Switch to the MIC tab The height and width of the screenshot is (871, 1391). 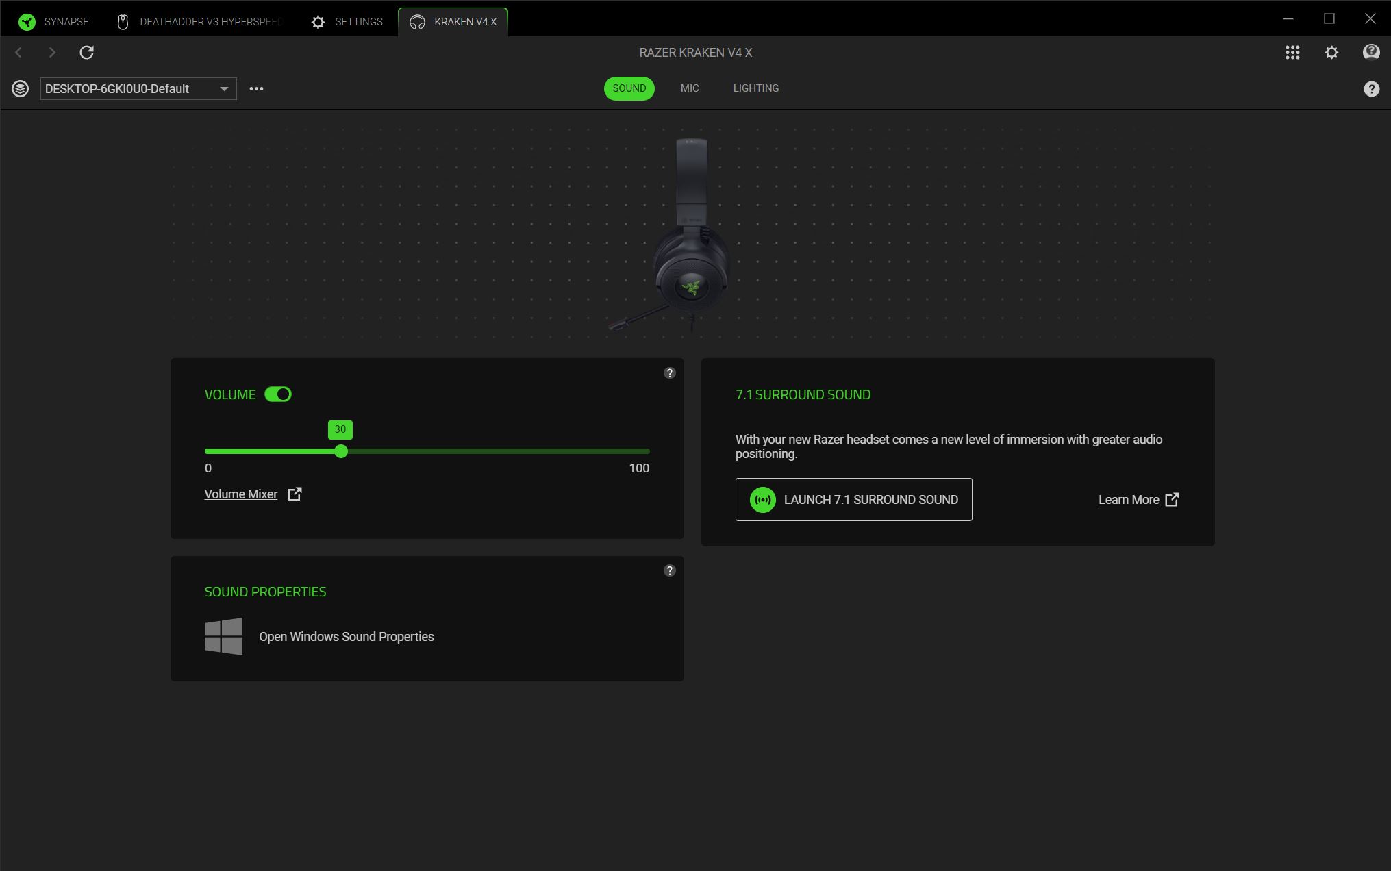click(690, 88)
